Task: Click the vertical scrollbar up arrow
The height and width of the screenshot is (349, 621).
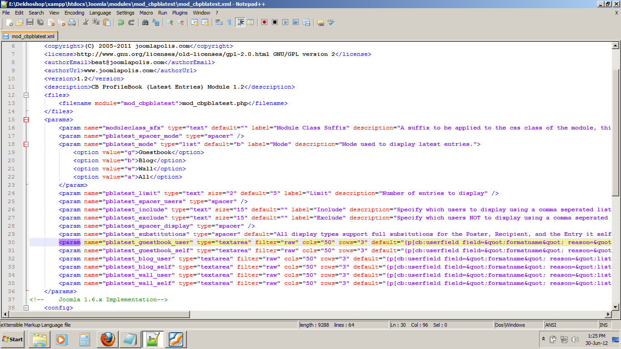Action: pos(616,45)
